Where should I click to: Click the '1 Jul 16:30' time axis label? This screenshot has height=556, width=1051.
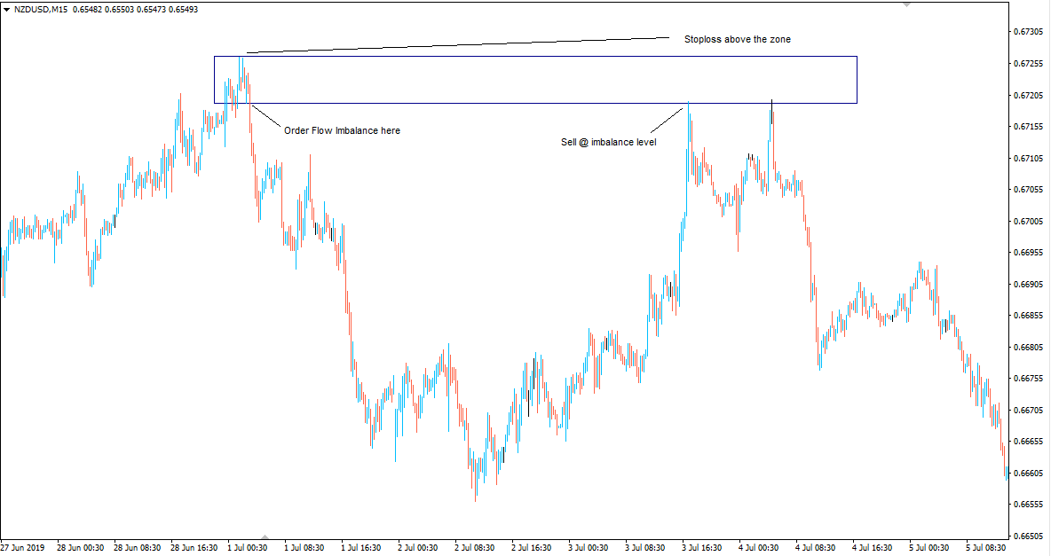(x=361, y=548)
